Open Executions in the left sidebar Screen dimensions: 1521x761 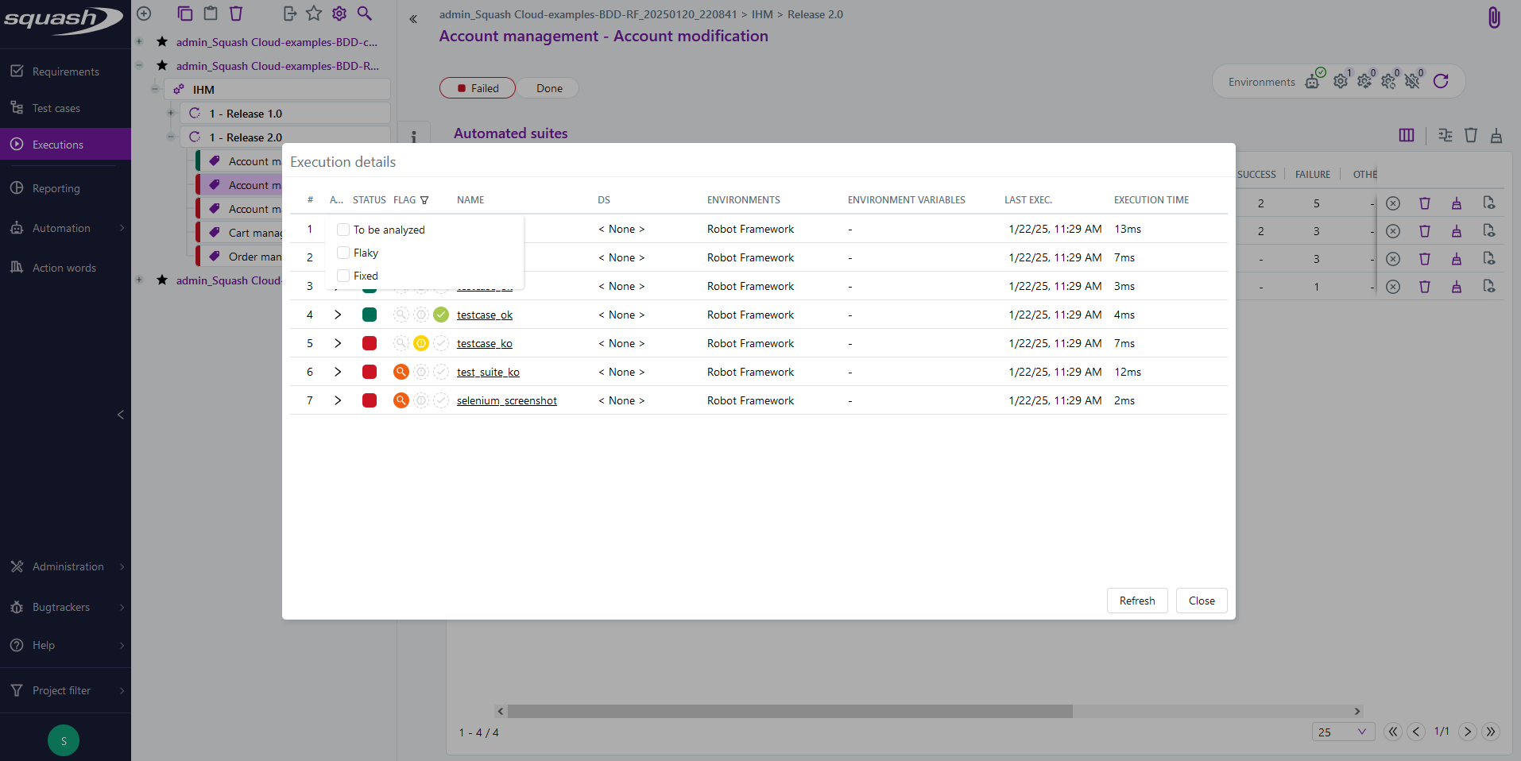pyautogui.click(x=58, y=145)
